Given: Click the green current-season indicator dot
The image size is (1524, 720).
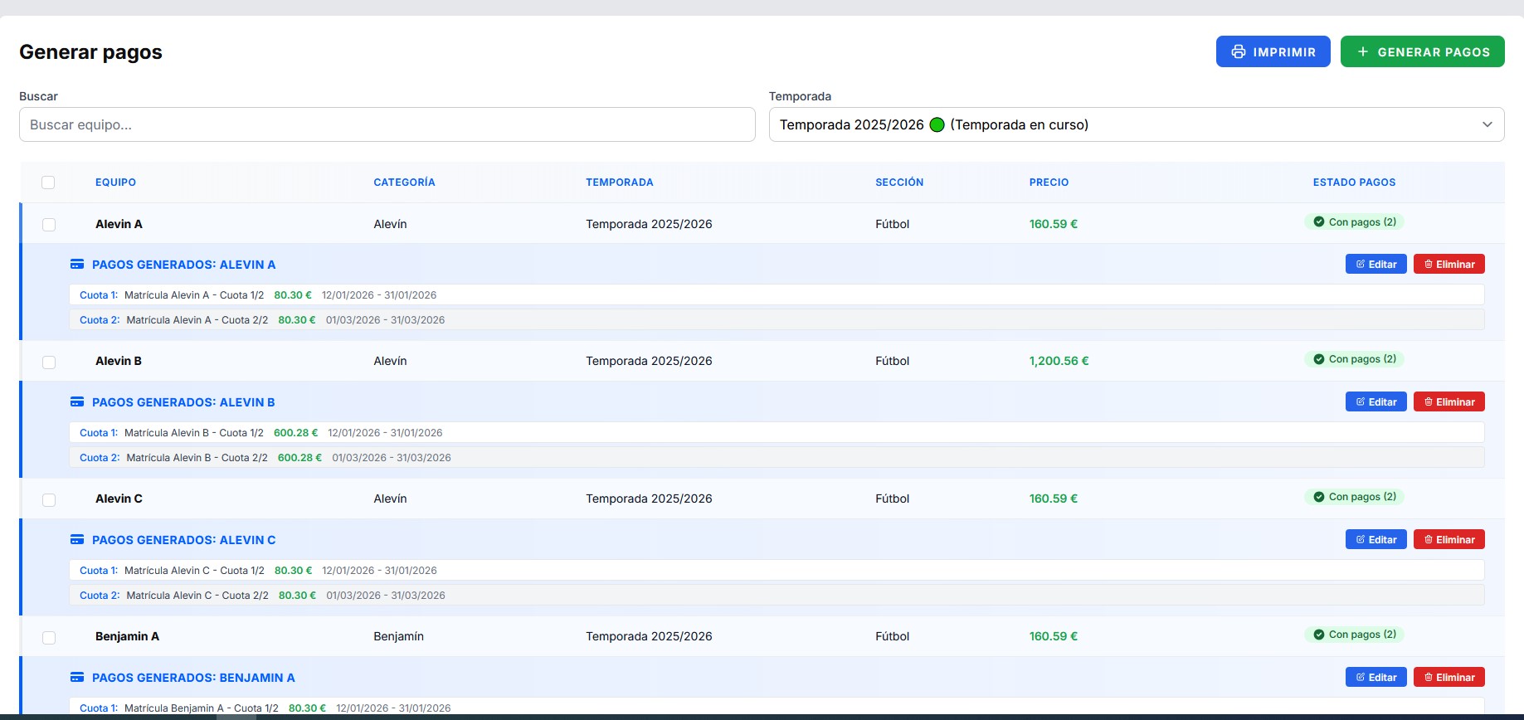Looking at the screenshot, I should pyautogui.click(x=937, y=125).
